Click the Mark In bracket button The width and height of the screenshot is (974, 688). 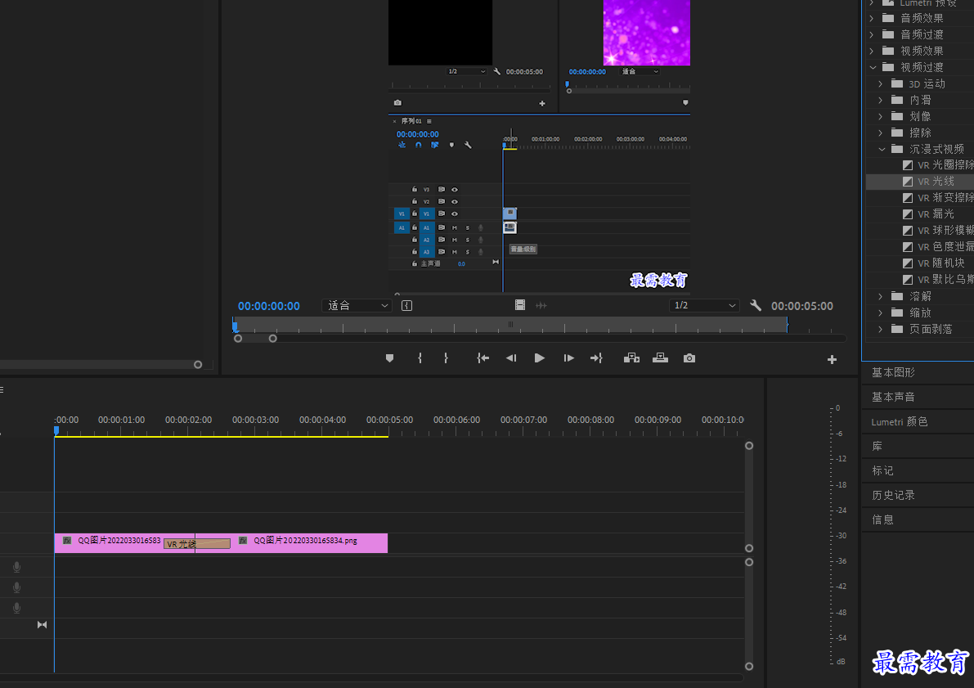pyautogui.click(x=420, y=358)
